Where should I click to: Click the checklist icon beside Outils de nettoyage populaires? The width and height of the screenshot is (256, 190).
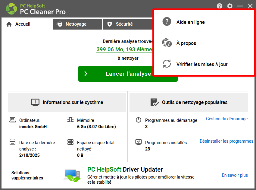point(155,102)
